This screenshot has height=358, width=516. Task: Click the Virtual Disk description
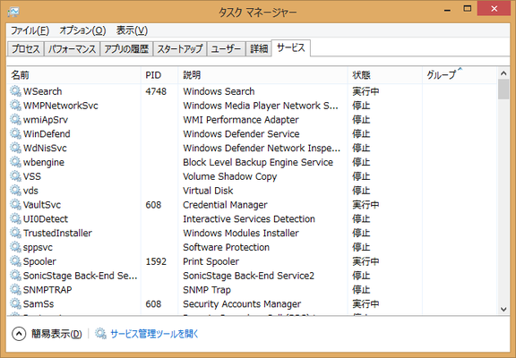[208, 190]
